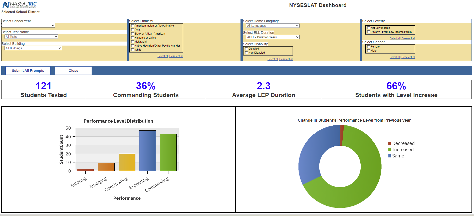
Task: Click the Expanding axis label
Action: (x=139, y=183)
